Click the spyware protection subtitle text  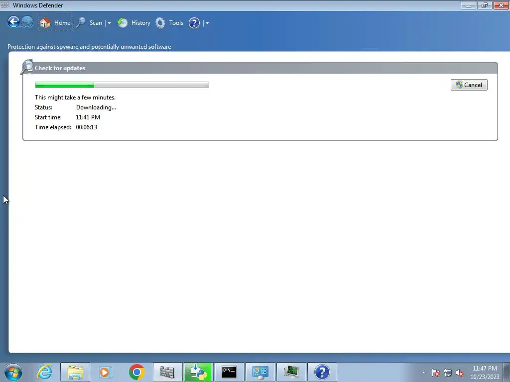tap(89, 47)
